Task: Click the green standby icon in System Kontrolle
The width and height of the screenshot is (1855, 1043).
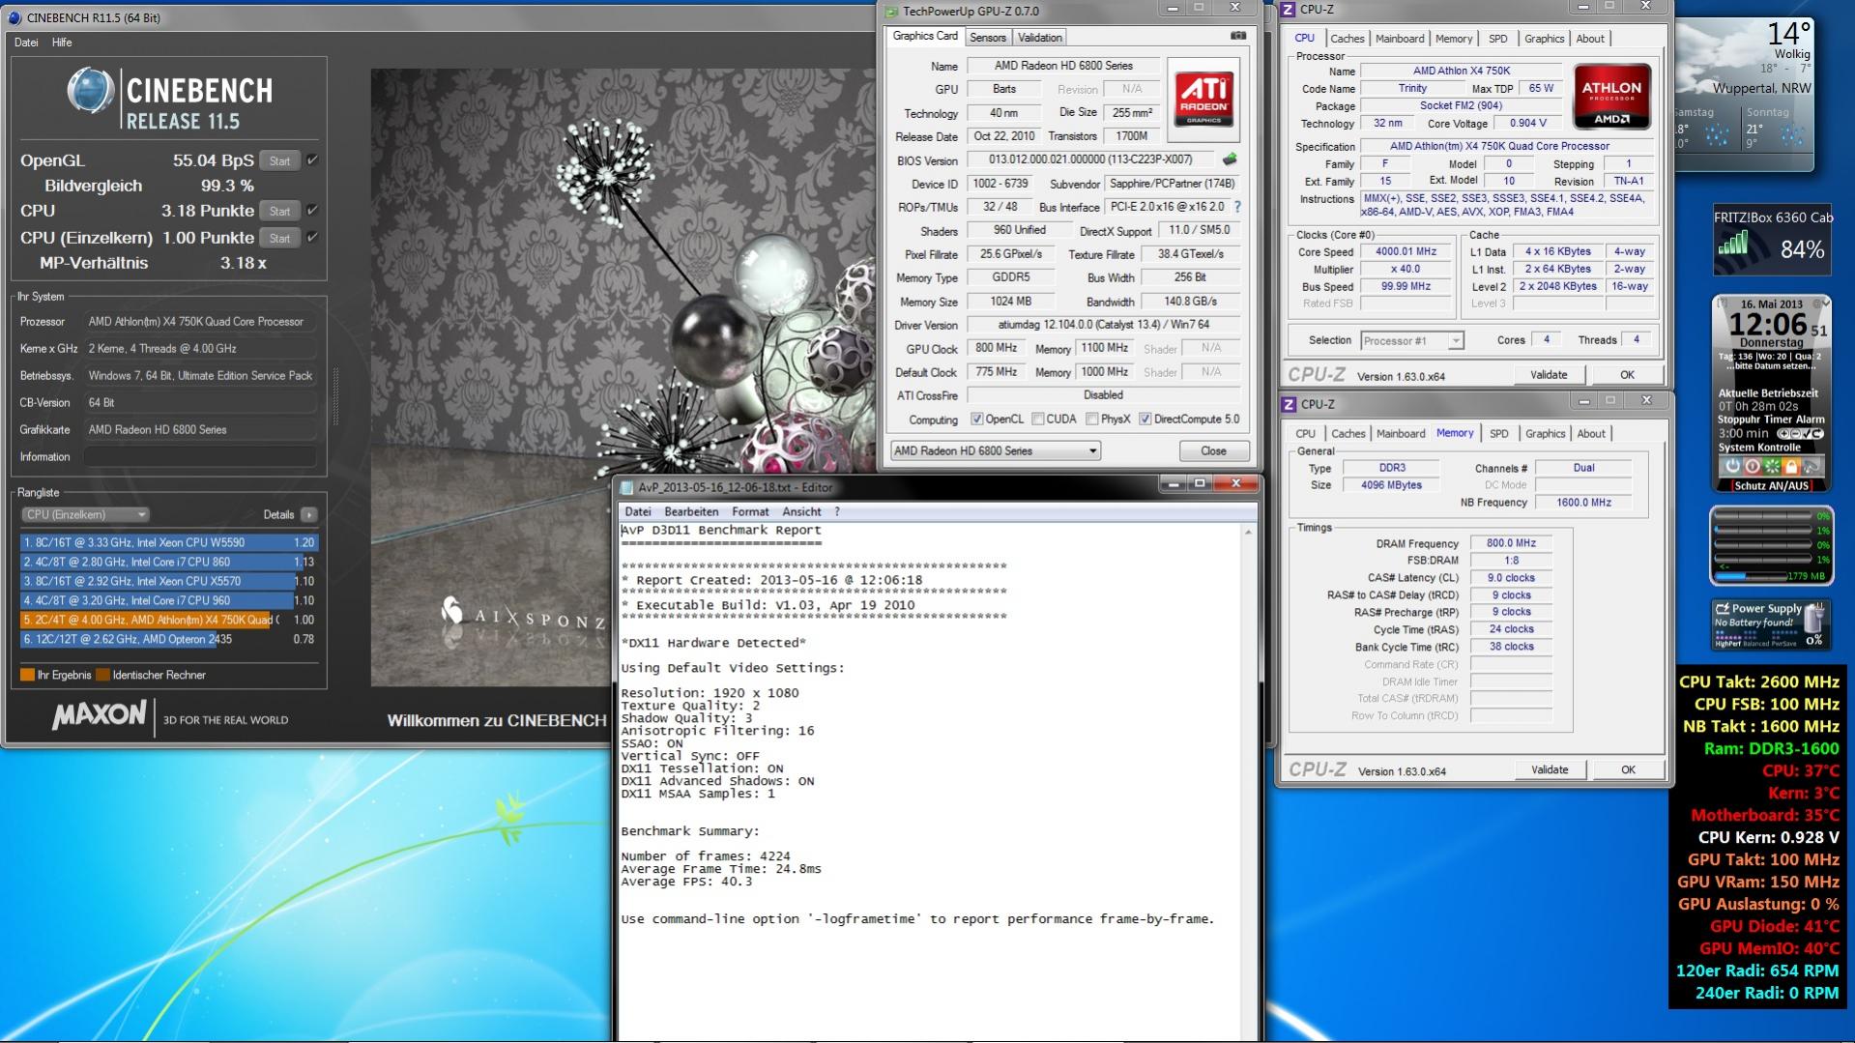Action: click(x=1772, y=466)
